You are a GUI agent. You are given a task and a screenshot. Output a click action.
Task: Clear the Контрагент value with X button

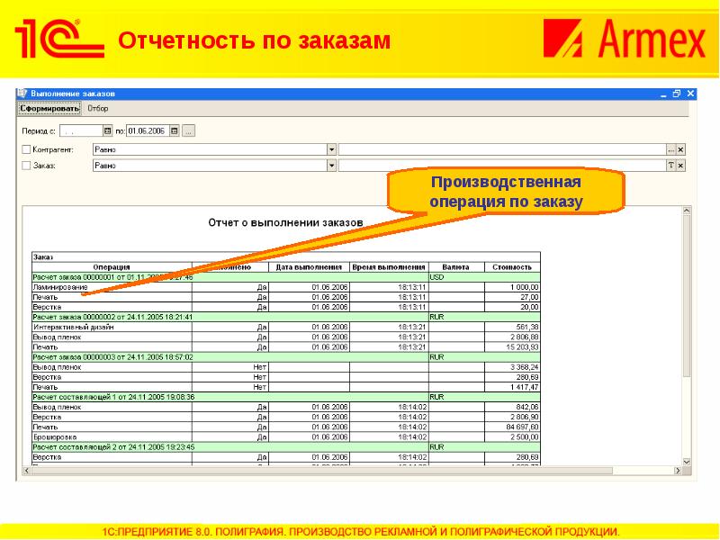coord(681,148)
